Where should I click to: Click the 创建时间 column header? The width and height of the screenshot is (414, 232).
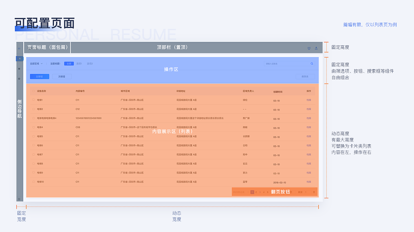pos(278,92)
